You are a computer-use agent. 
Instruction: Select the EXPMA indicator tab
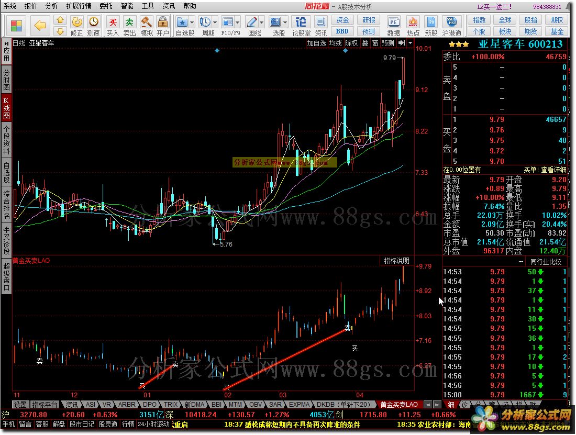pyautogui.click(x=299, y=405)
